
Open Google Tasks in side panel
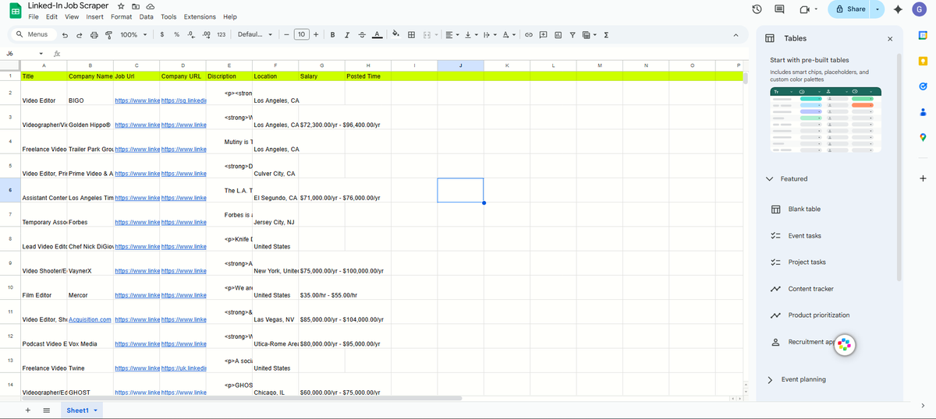tap(923, 86)
